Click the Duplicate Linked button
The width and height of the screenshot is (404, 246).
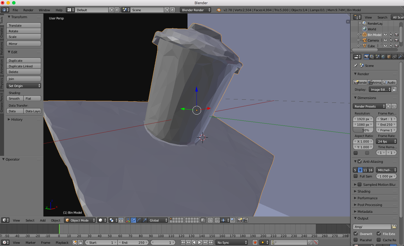point(24,66)
